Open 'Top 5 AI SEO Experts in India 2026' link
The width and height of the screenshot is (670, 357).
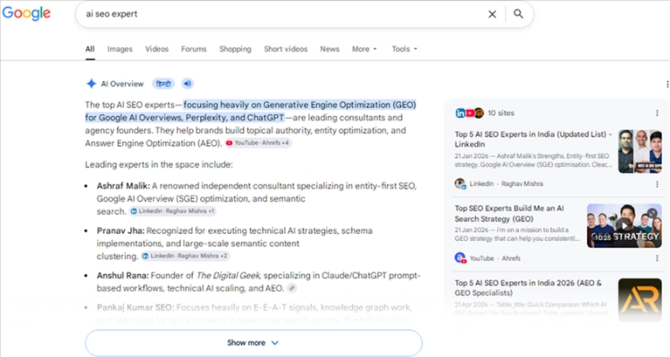(x=528, y=287)
